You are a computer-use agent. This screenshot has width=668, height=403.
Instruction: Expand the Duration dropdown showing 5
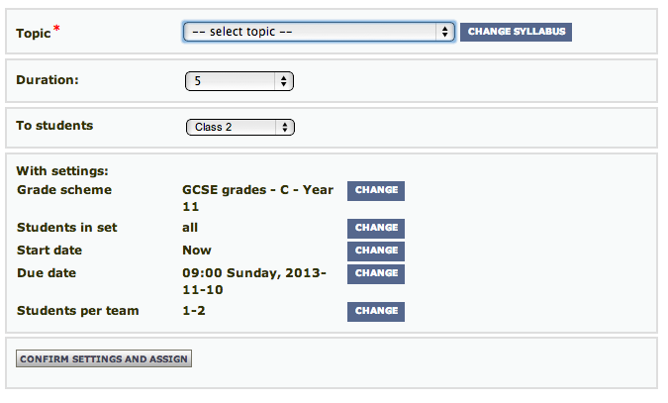coord(239,81)
